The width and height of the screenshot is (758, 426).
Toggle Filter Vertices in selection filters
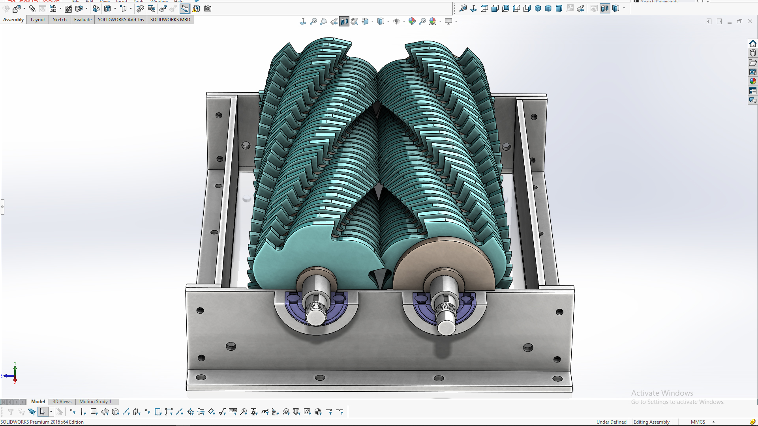(73, 412)
